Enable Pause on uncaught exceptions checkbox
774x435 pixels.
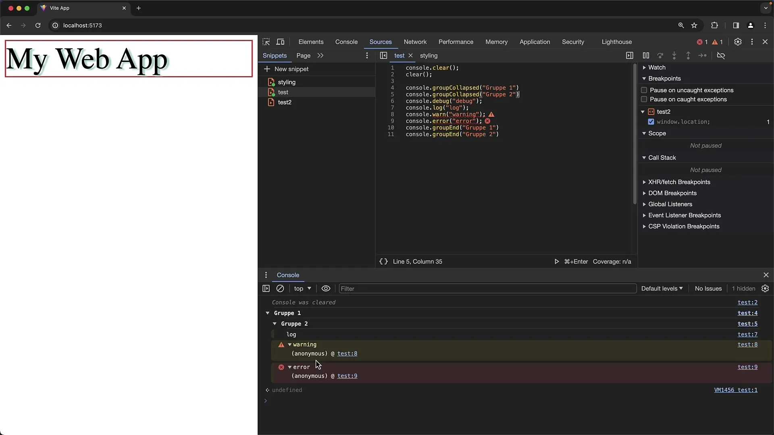pyautogui.click(x=644, y=90)
